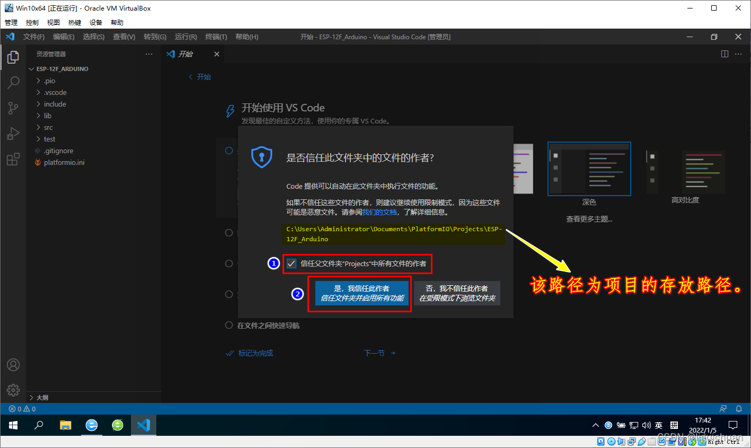Expand the include folder
Viewport: 751px width, 448px height.
(x=93, y=104)
